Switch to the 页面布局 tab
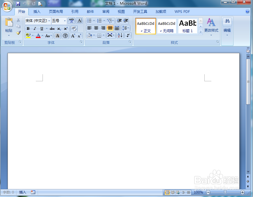 [x=56, y=12]
